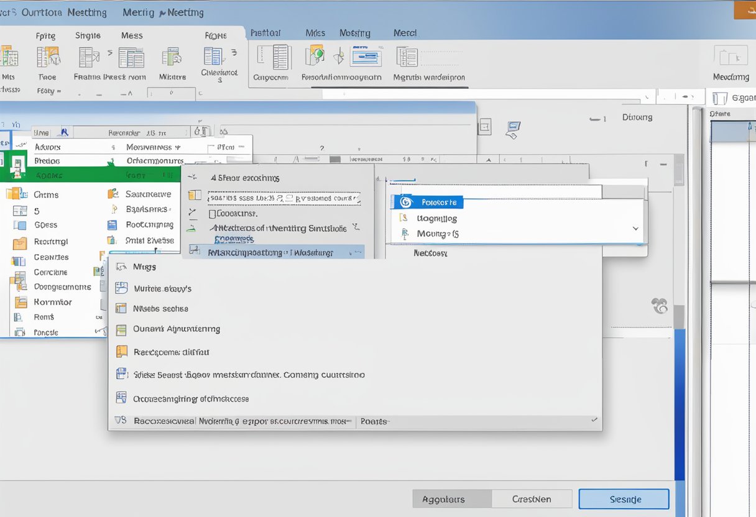Click the icon next to Murtote.steuy's
756x517 pixels.
[121, 288]
